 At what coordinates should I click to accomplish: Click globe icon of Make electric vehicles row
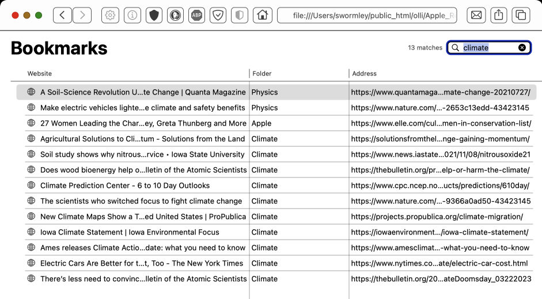tap(31, 107)
